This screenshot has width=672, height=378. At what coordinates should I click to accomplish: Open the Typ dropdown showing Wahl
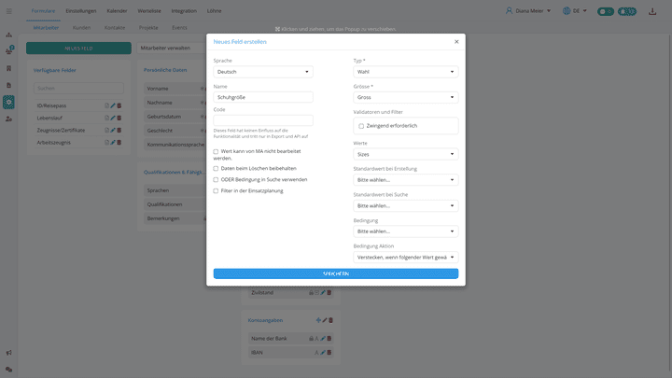[x=405, y=72]
